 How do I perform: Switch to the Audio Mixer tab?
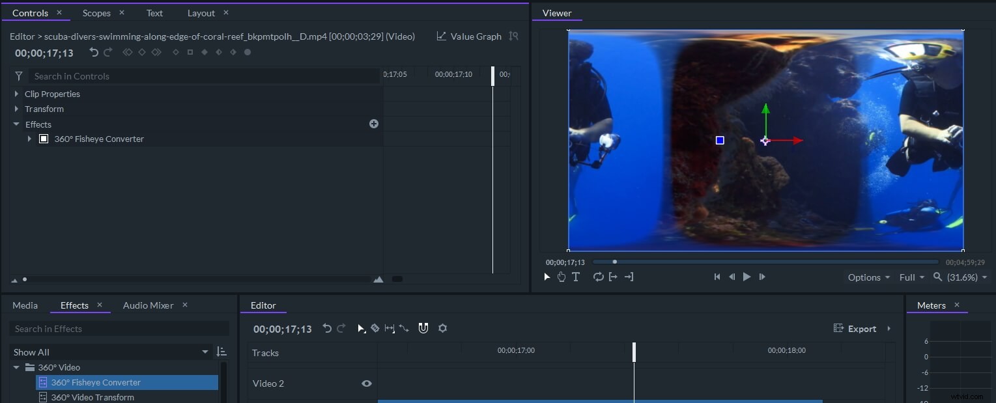(x=148, y=305)
